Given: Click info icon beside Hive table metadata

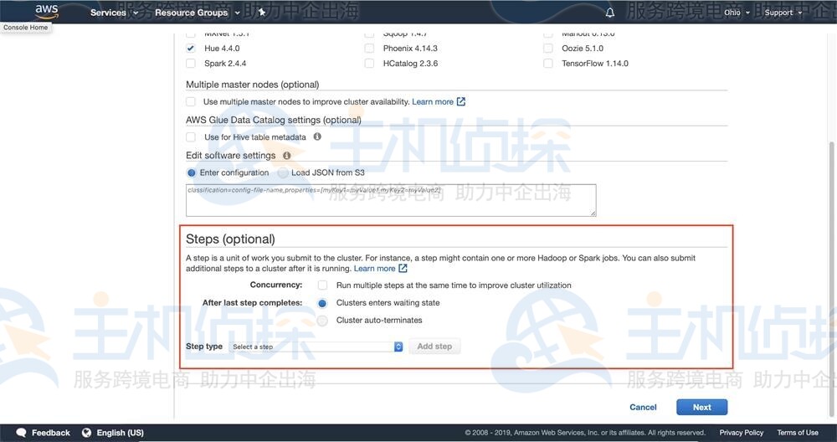Looking at the screenshot, I should click(x=317, y=136).
